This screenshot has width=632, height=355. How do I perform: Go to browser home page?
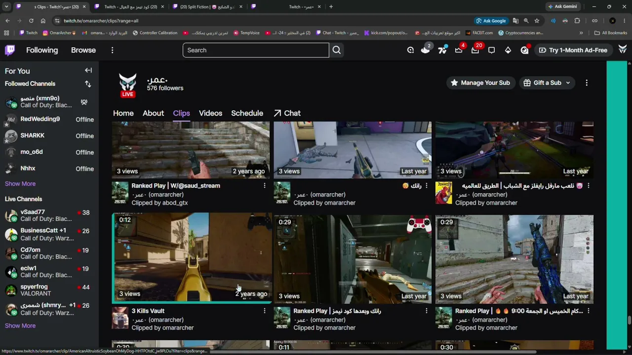click(43, 21)
